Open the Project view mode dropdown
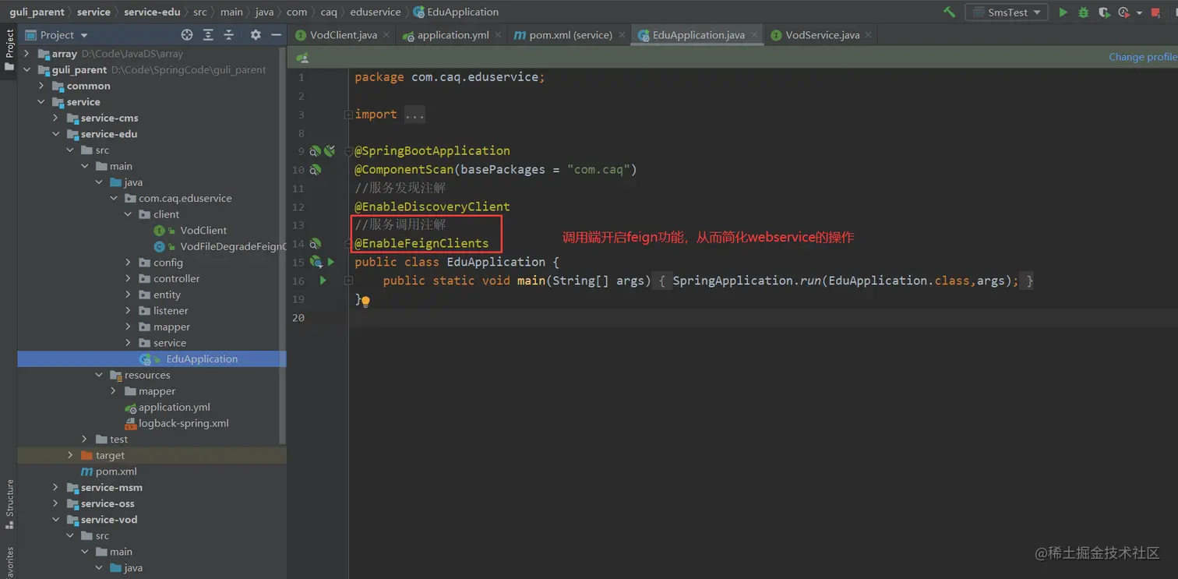Viewport: 1178px width, 579px height. (57, 35)
